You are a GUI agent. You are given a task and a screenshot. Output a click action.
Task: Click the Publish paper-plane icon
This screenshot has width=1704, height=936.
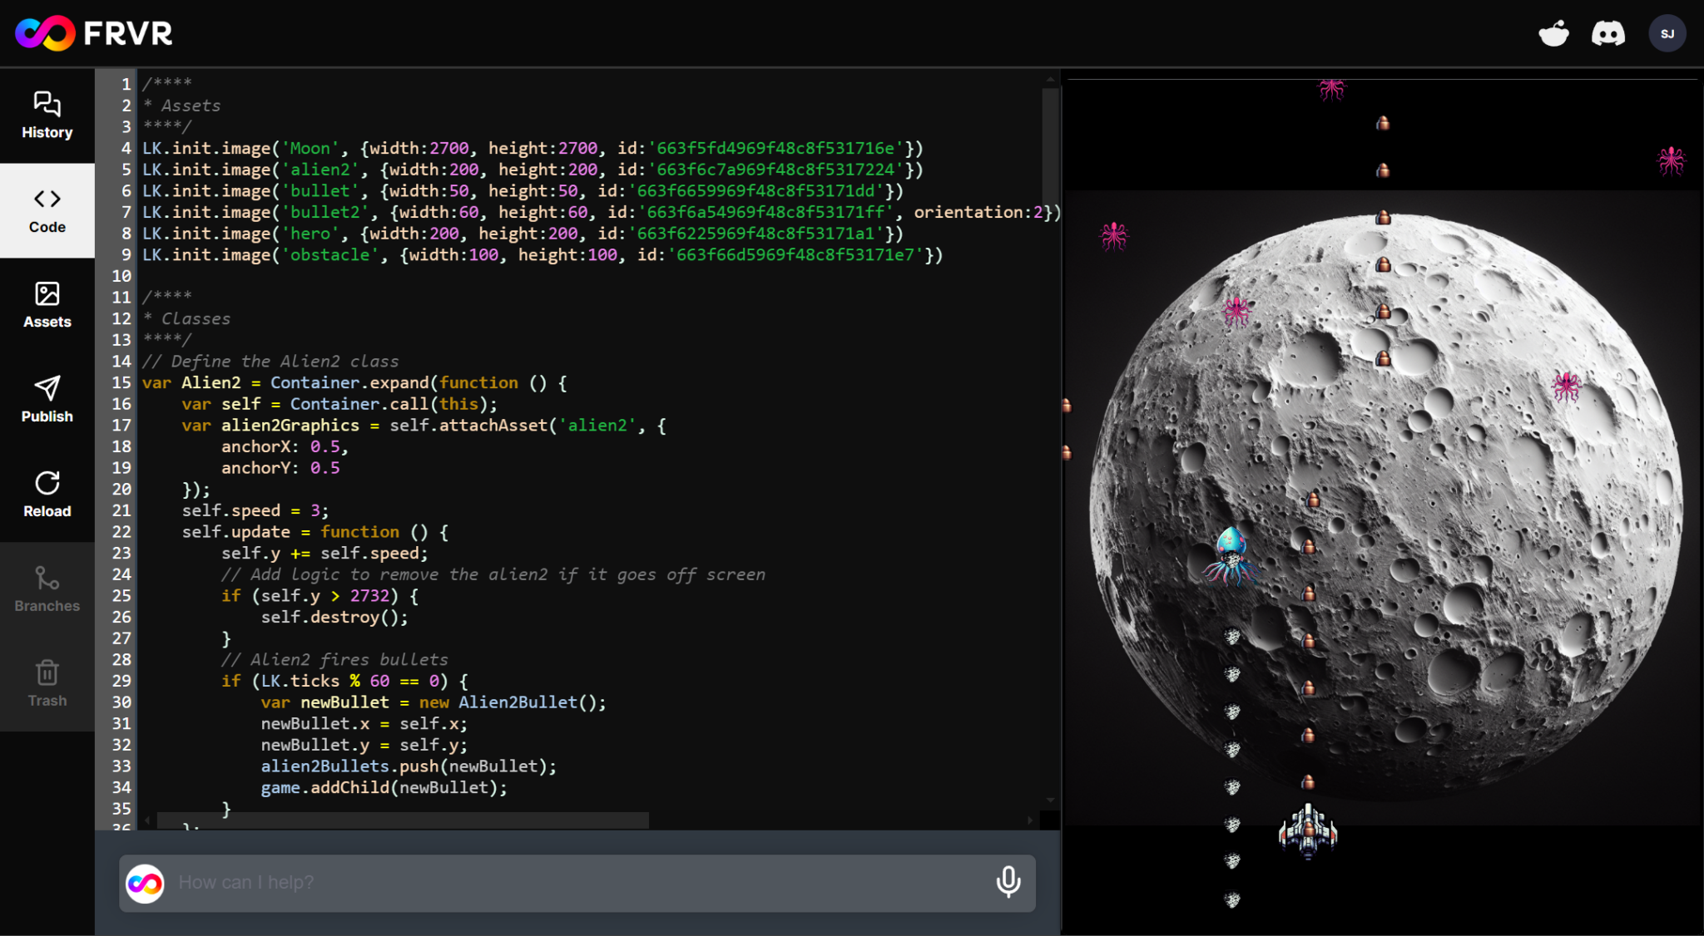[47, 388]
